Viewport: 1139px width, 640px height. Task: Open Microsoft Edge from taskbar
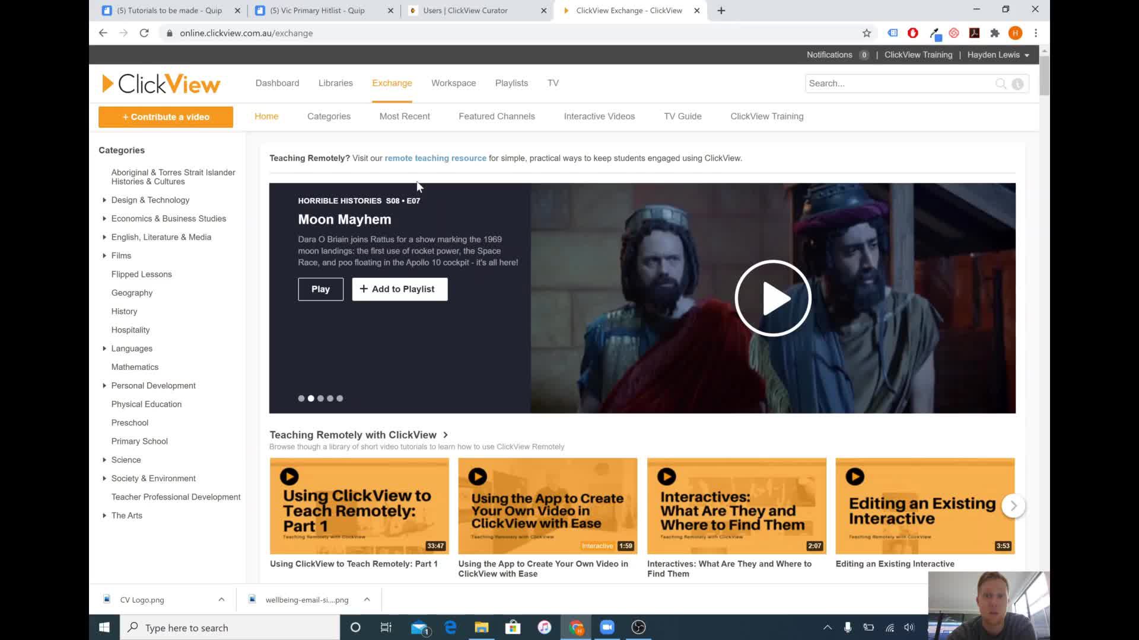450,627
